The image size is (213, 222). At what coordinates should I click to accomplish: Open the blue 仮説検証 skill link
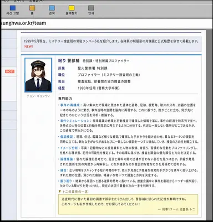pyautogui.click(x=67, y=137)
